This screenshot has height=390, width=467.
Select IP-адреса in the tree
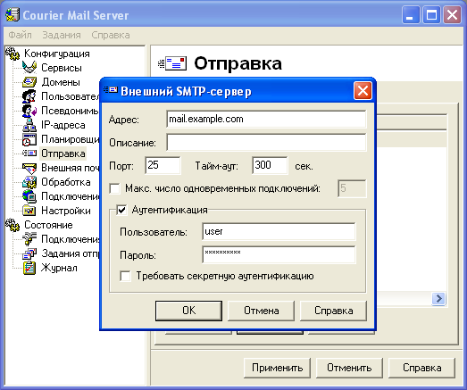pos(63,125)
